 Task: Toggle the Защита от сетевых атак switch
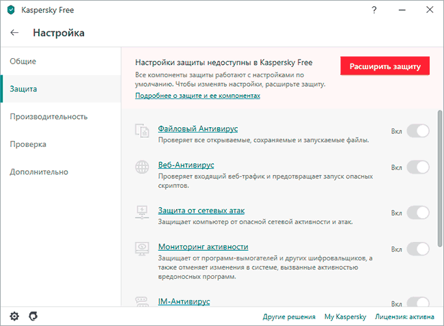(x=418, y=213)
